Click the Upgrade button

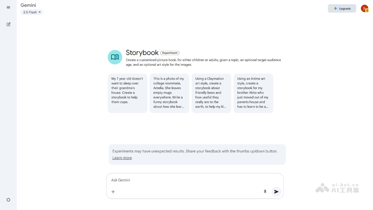(342, 9)
